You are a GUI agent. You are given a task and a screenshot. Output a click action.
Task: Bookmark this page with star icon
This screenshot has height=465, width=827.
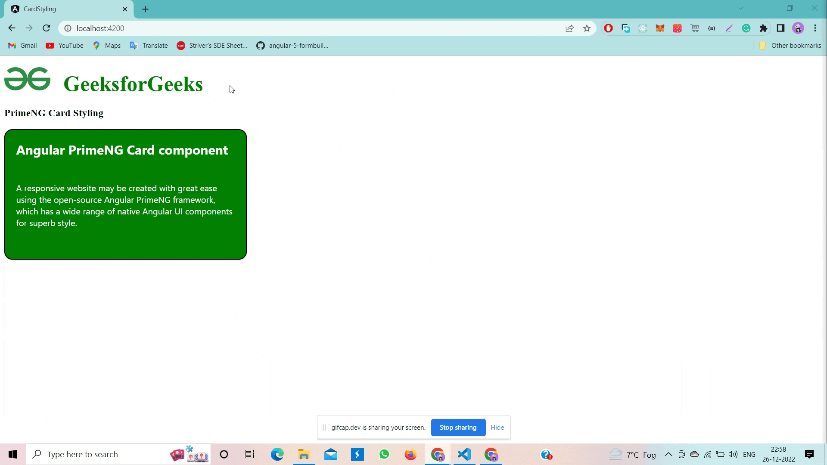click(587, 28)
